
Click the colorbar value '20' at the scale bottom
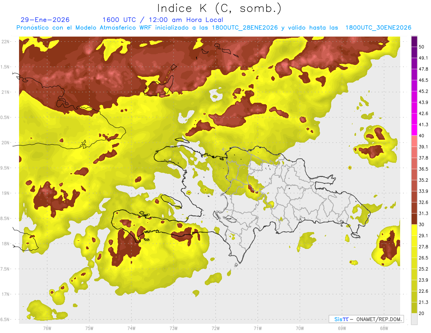[x=422, y=314]
